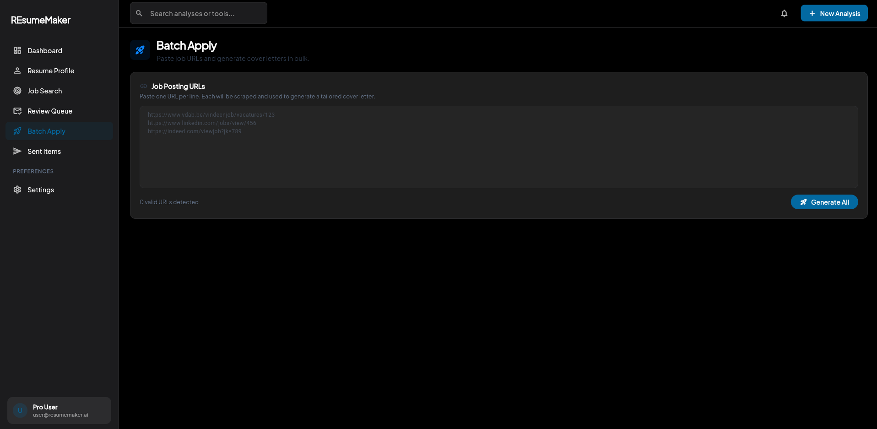This screenshot has width=877, height=429.
Task: Click the Dashboard grid icon in sidebar
Action: coord(17,50)
